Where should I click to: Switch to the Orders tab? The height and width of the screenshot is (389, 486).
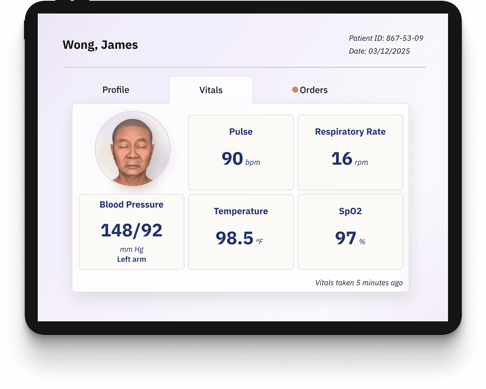pos(314,90)
